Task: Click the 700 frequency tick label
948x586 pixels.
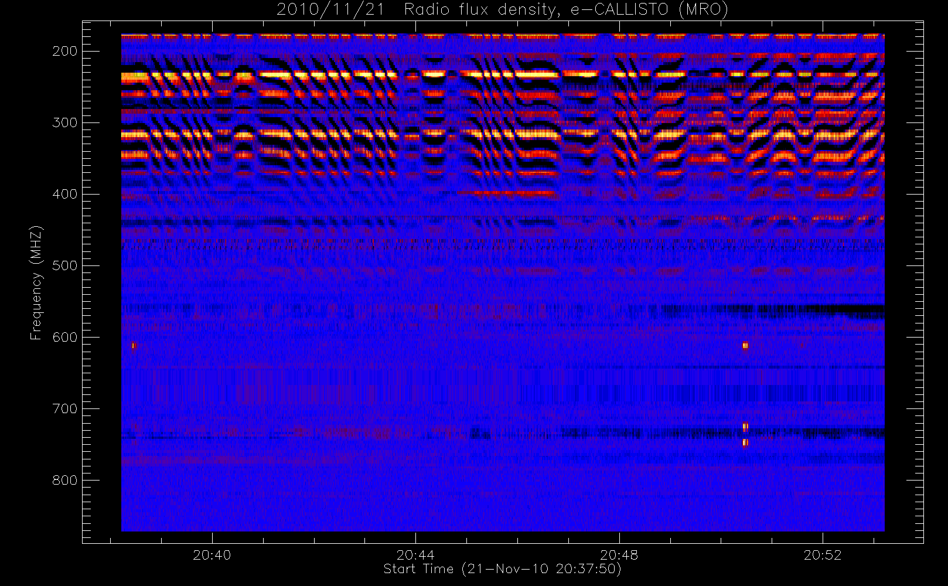Action: point(65,408)
